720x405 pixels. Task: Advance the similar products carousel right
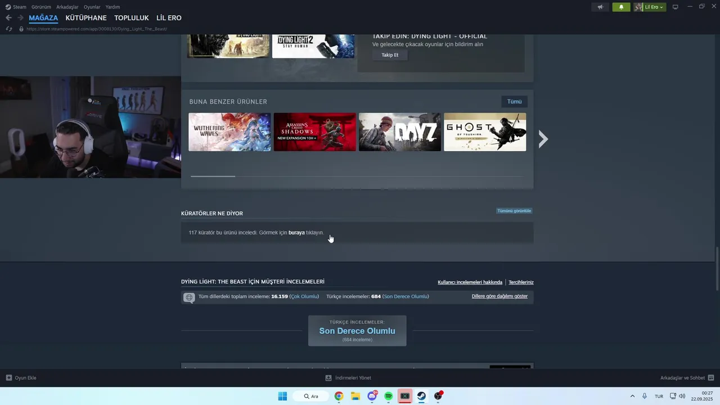(543, 139)
